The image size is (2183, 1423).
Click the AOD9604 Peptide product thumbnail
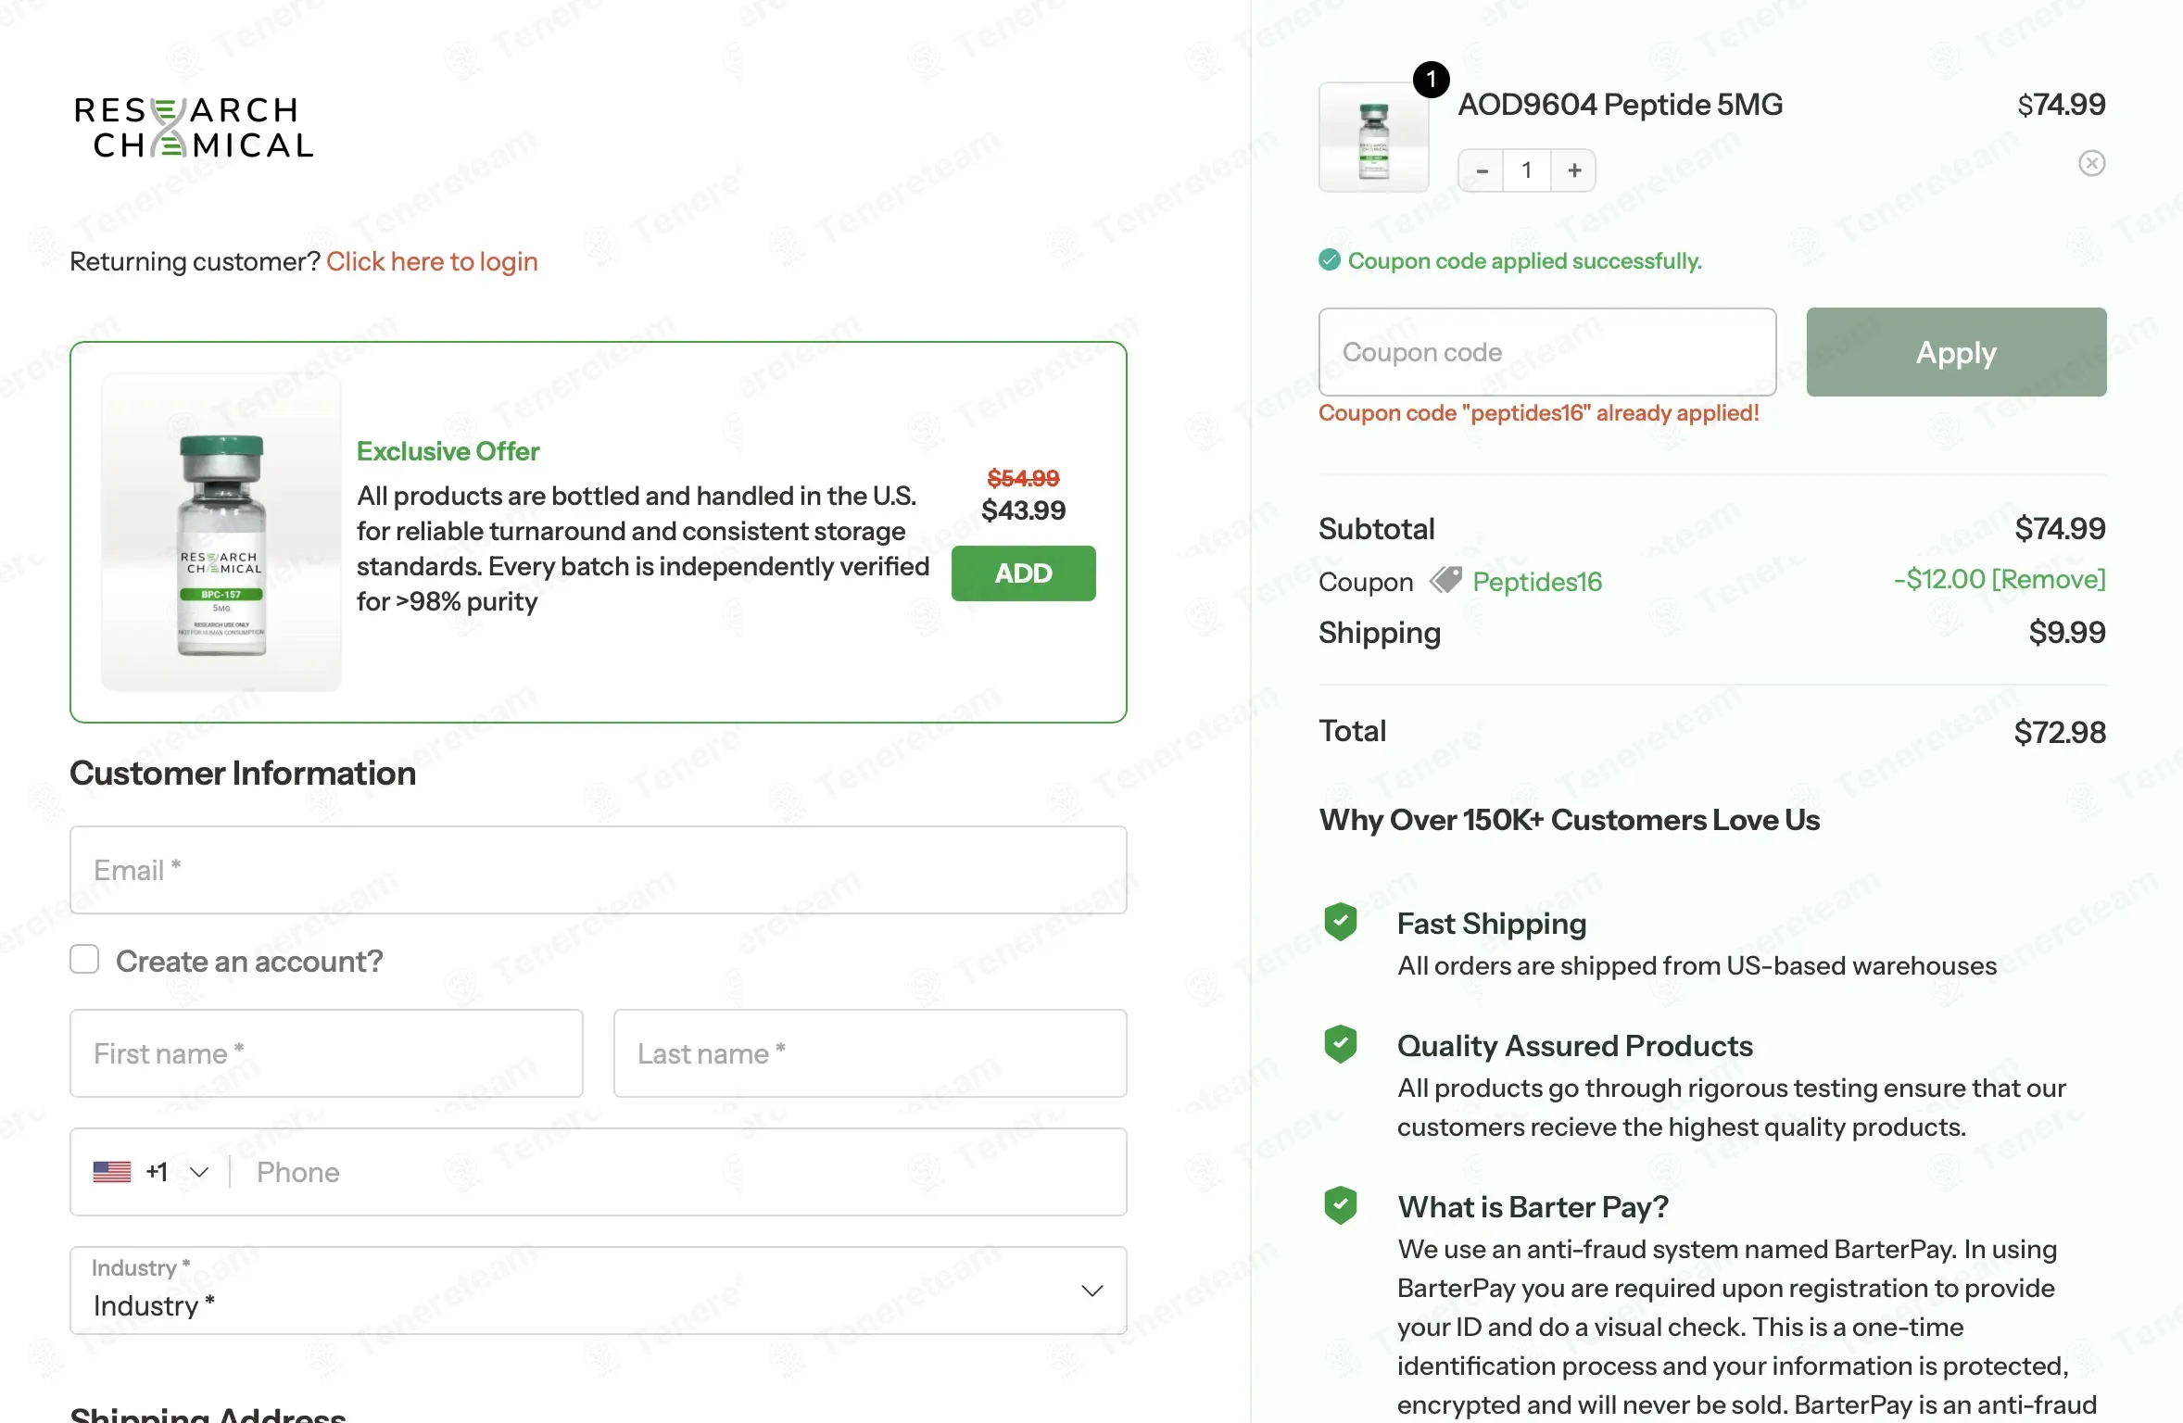pyautogui.click(x=1374, y=137)
